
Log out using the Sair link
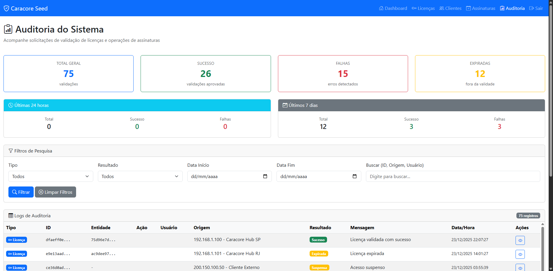(x=536, y=8)
